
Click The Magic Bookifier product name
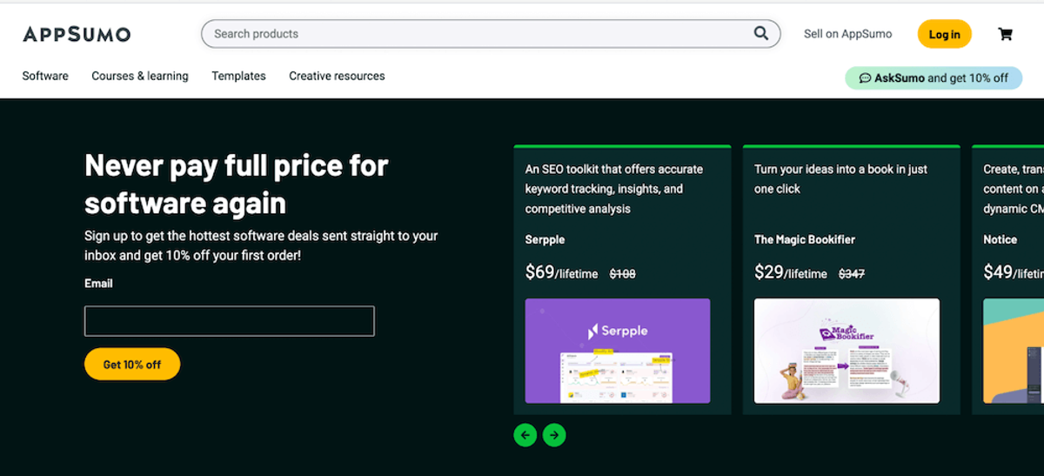tap(805, 239)
